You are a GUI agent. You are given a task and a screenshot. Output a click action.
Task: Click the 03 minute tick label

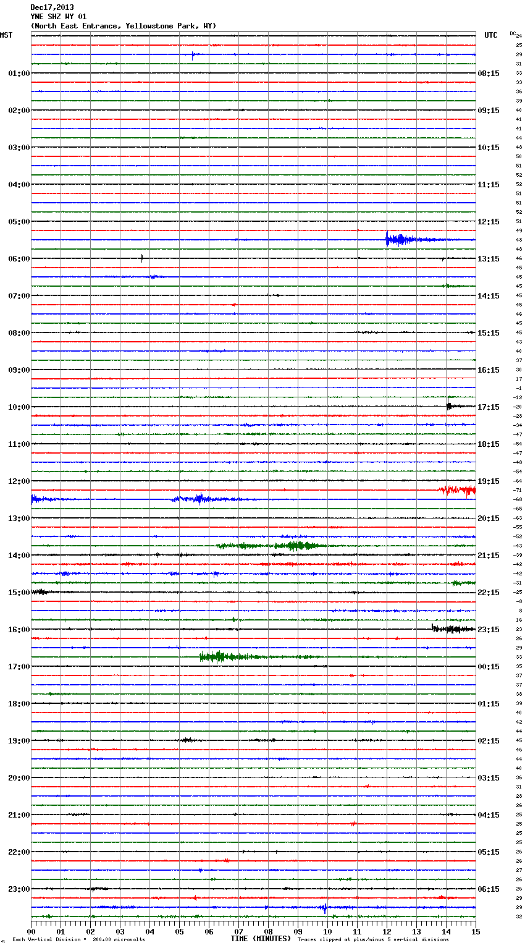click(120, 931)
